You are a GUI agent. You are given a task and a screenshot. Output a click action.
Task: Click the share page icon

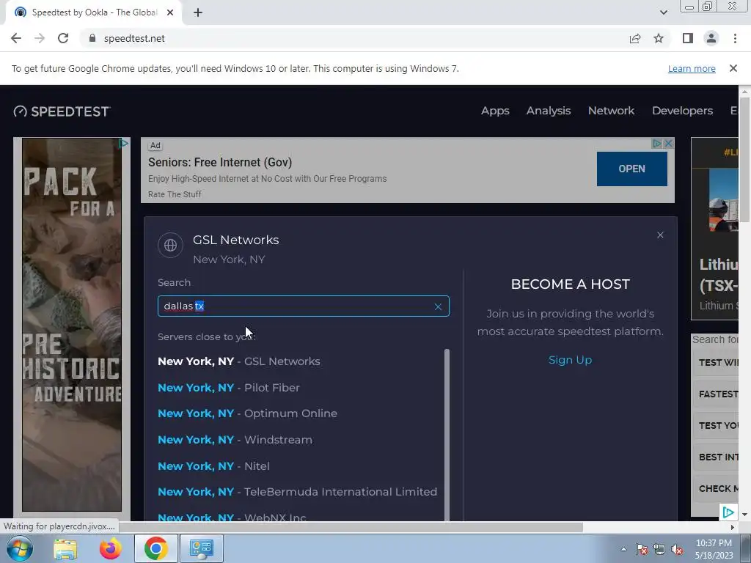(635, 38)
